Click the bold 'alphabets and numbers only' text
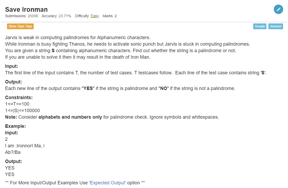The image size is (288, 188). (x=70, y=117)
